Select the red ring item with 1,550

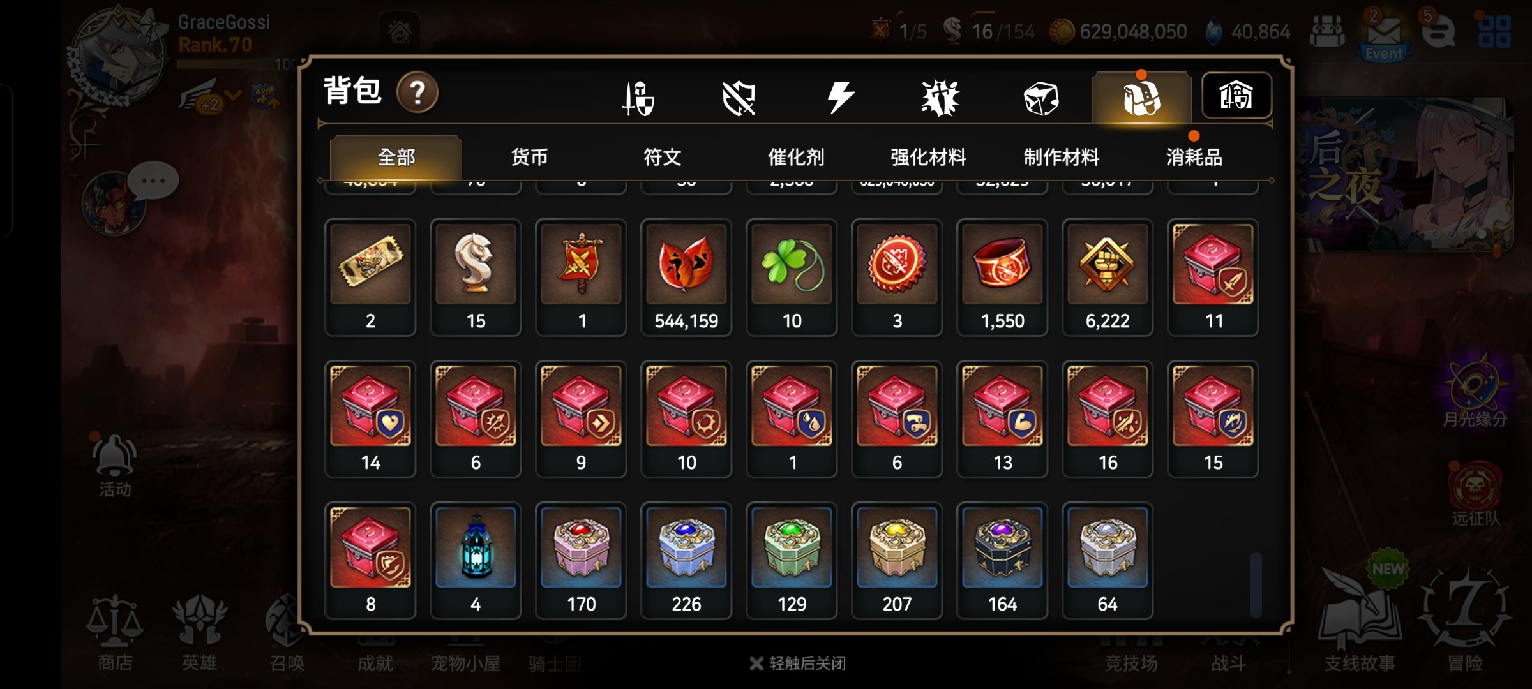point(1002,278)
